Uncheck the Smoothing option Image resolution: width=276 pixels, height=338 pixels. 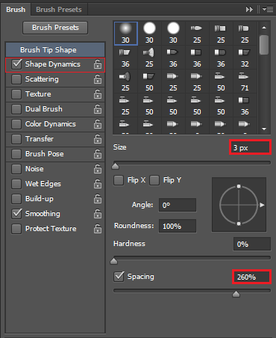(x=16, y=214)
